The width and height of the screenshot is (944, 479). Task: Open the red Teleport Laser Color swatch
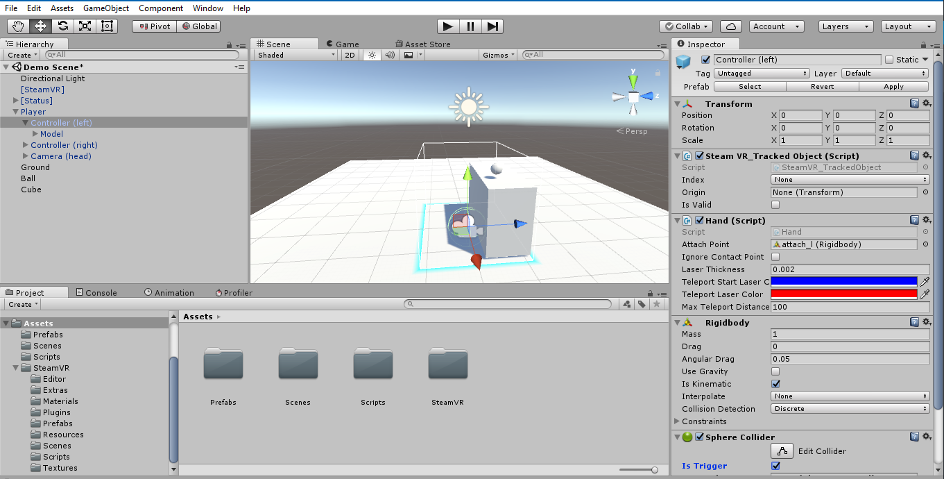click(843, 294)
